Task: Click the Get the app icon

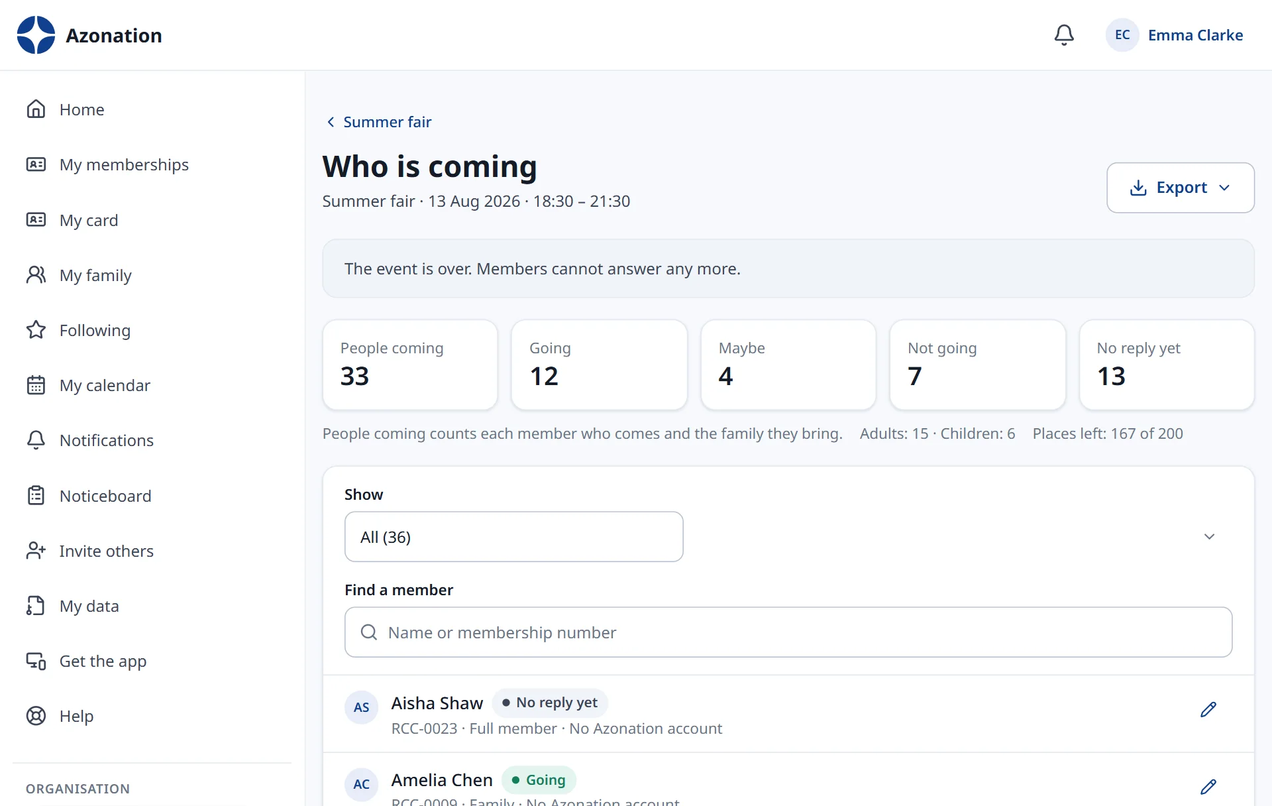Action: (x=36, y=661)
